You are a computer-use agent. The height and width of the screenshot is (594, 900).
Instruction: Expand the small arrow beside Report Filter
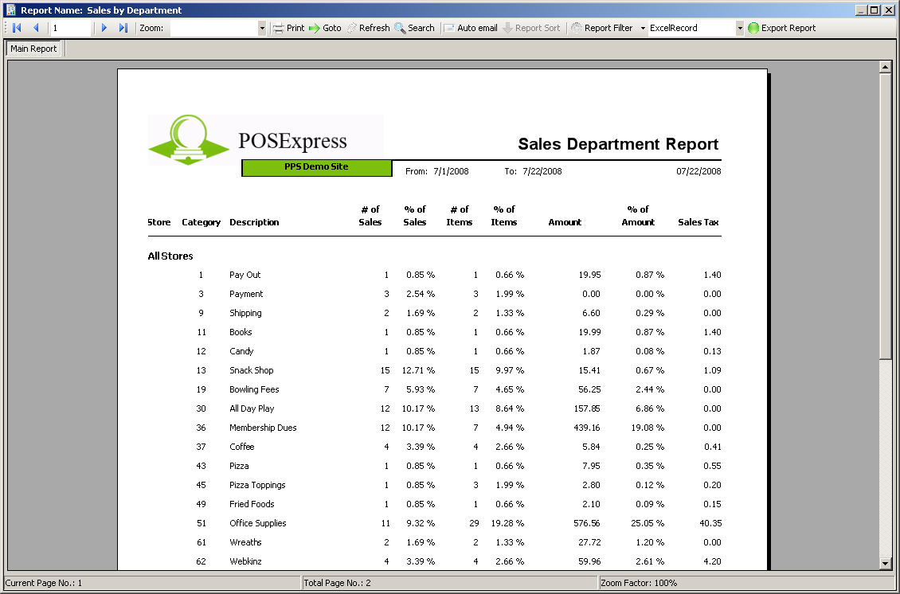coord(643,28)
